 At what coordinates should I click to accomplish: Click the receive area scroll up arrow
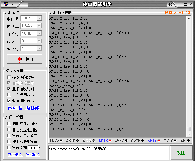pyautogui.click(x=189, y=18)
